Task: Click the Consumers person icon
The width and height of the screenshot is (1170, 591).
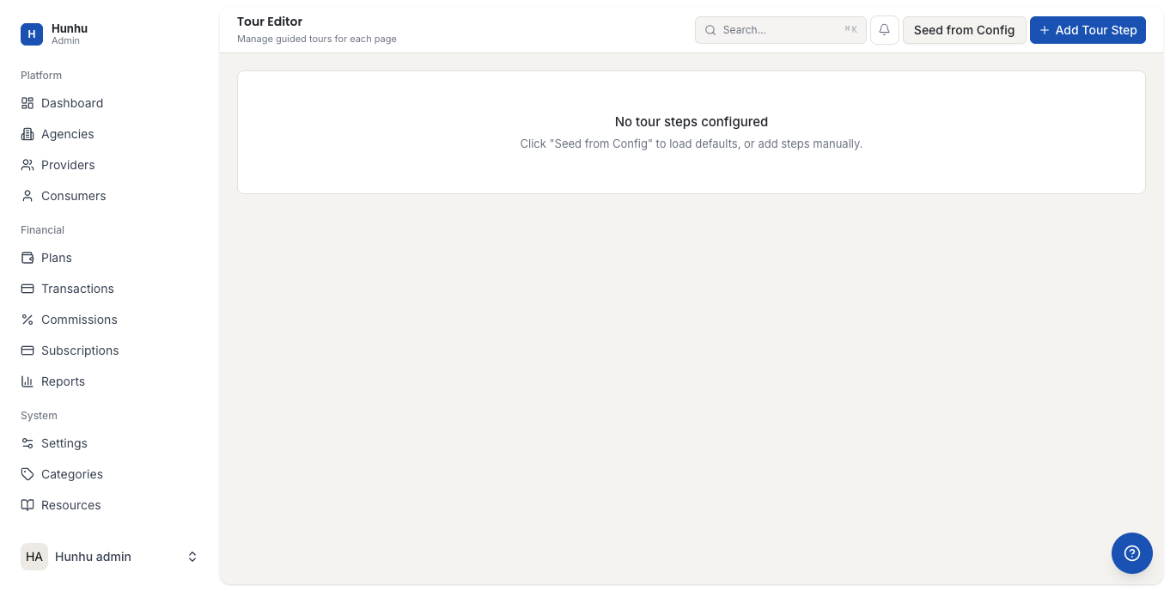Action: (27, 196)
